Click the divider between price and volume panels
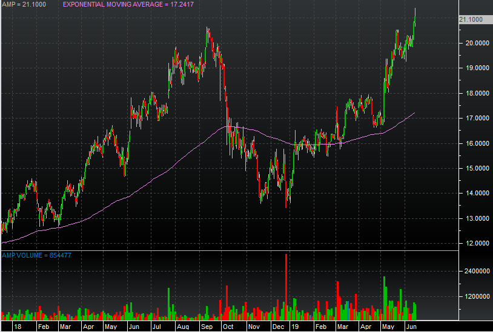The image size is (493, 332). coord(229,250)
